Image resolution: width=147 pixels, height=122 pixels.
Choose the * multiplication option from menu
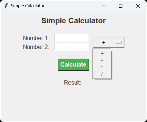coord(102,67)
